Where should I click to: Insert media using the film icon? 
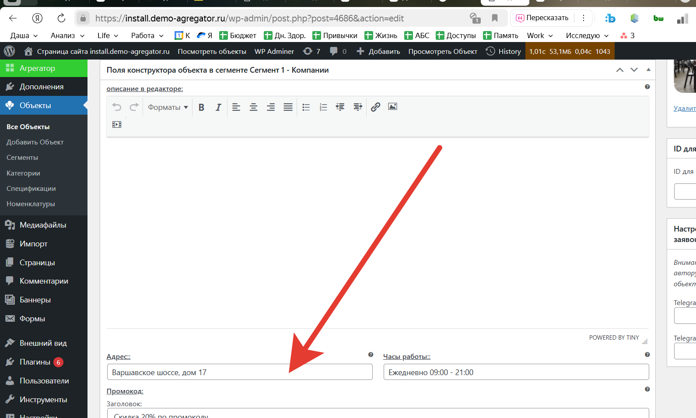[117, 124]
